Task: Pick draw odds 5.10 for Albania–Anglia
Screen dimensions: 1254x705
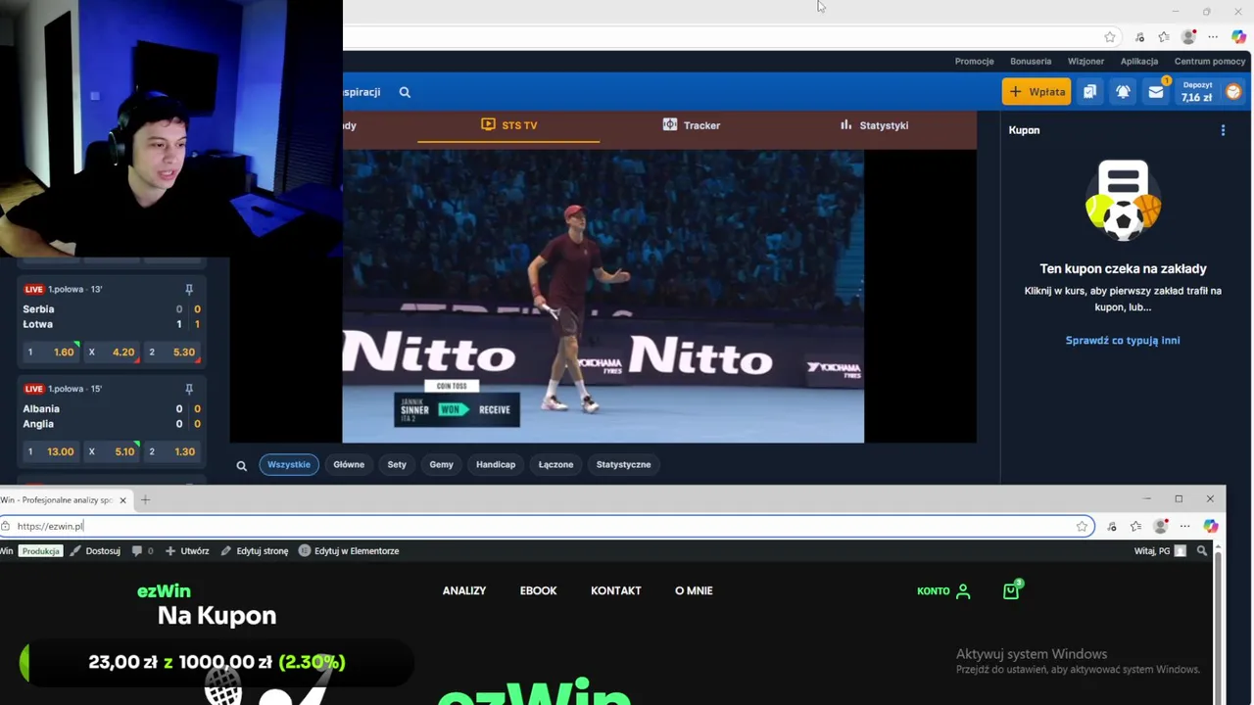Action: (x=112, y=451)
